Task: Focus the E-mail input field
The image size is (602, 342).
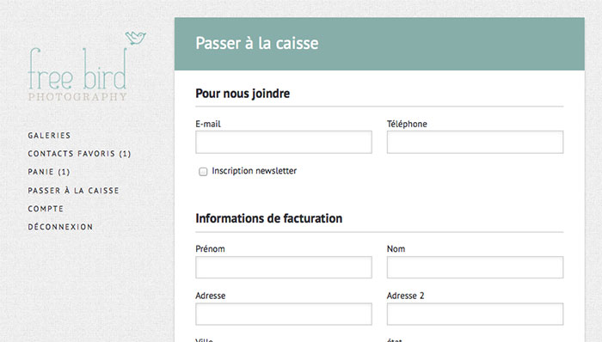Action: coord(284,143)
